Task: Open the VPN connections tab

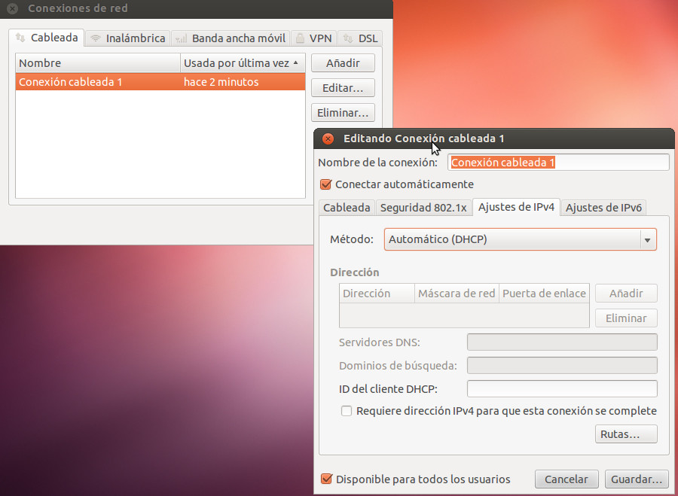Action: point(313,38)
